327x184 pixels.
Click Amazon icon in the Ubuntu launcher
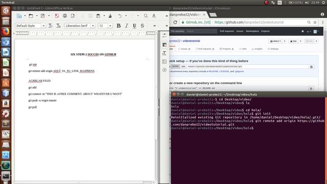click(6, 103)
